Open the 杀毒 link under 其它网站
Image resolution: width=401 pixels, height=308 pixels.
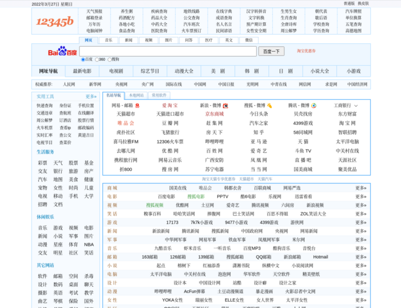pyautogui.click(x=89, y=277)
